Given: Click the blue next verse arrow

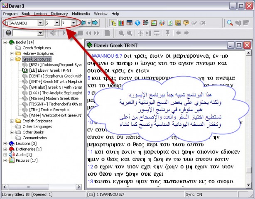Looking at the screenshot, I should pos(95,23).
